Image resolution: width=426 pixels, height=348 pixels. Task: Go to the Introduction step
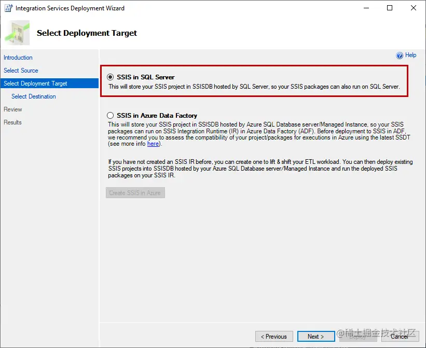[18, 58]
